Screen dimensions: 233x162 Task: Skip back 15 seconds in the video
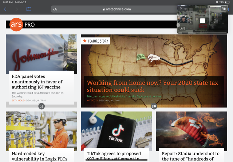(x=189, y=21)
